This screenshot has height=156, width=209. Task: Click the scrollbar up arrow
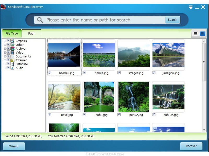tap(204, 41)
